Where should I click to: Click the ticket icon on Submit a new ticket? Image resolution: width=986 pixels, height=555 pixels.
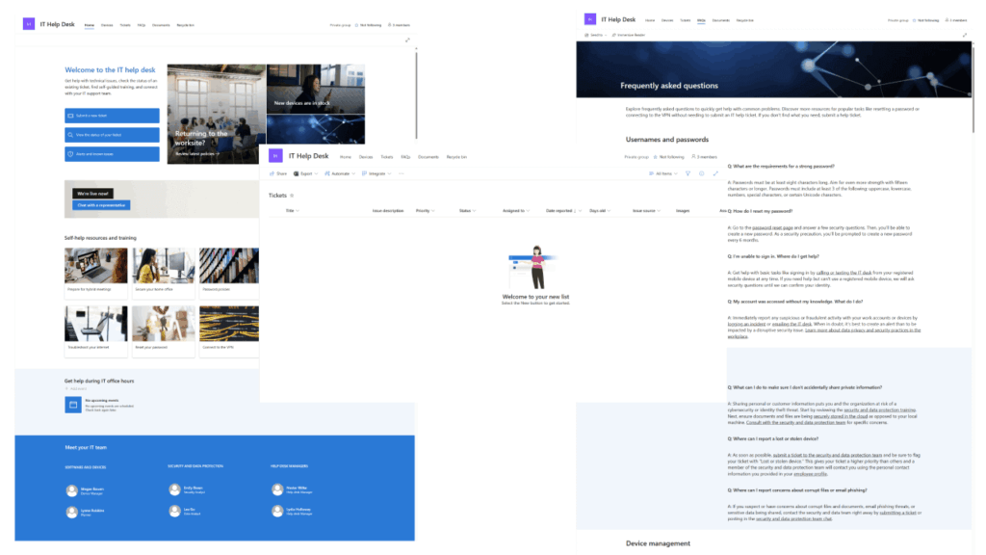70,116
